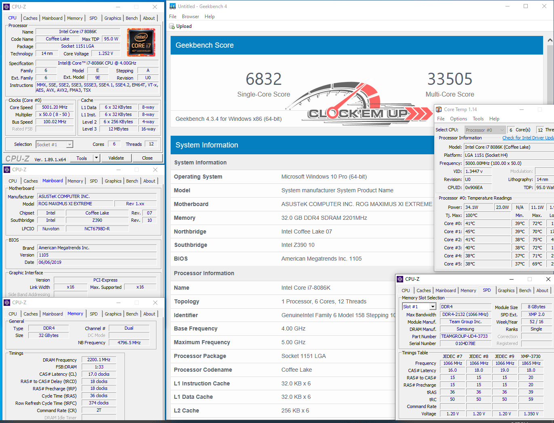Click the Intel Core i7 logo badge
Viewport: 554px width, 423px height.
pos(141,42)
